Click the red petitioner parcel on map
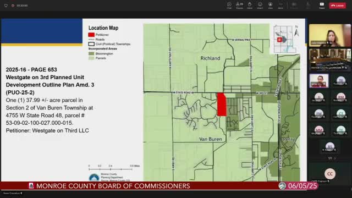The height and width of the screenshot is (198, 352). click(222, 105)
